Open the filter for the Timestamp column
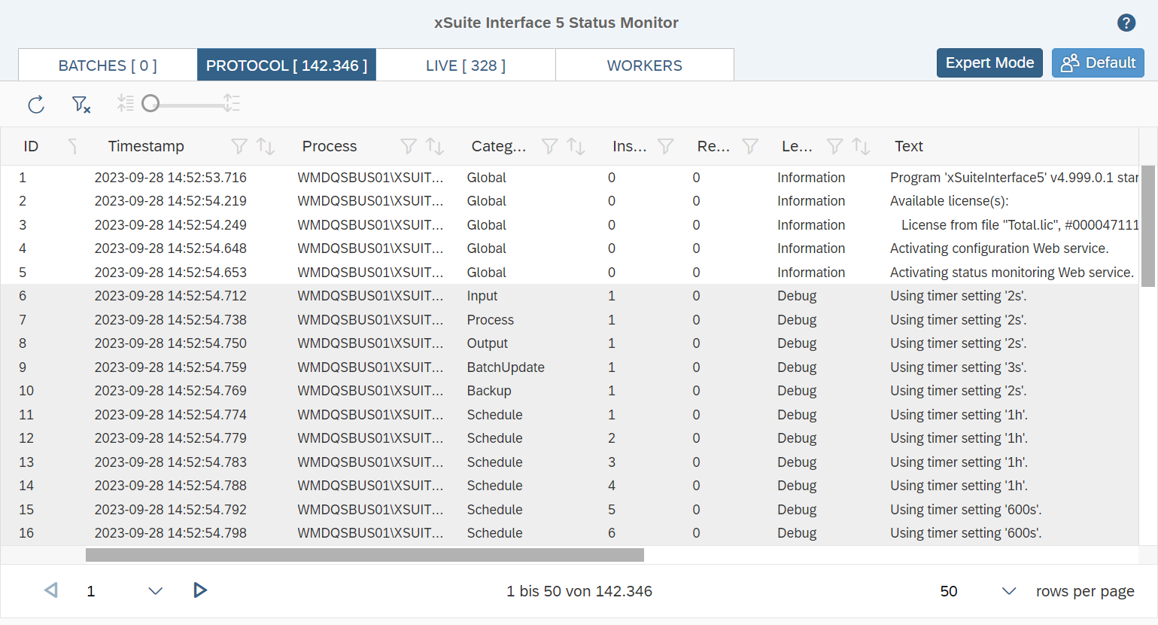The height and width of the screenshot is (625, 1158). pyautogui.click(x=239, y=146)
